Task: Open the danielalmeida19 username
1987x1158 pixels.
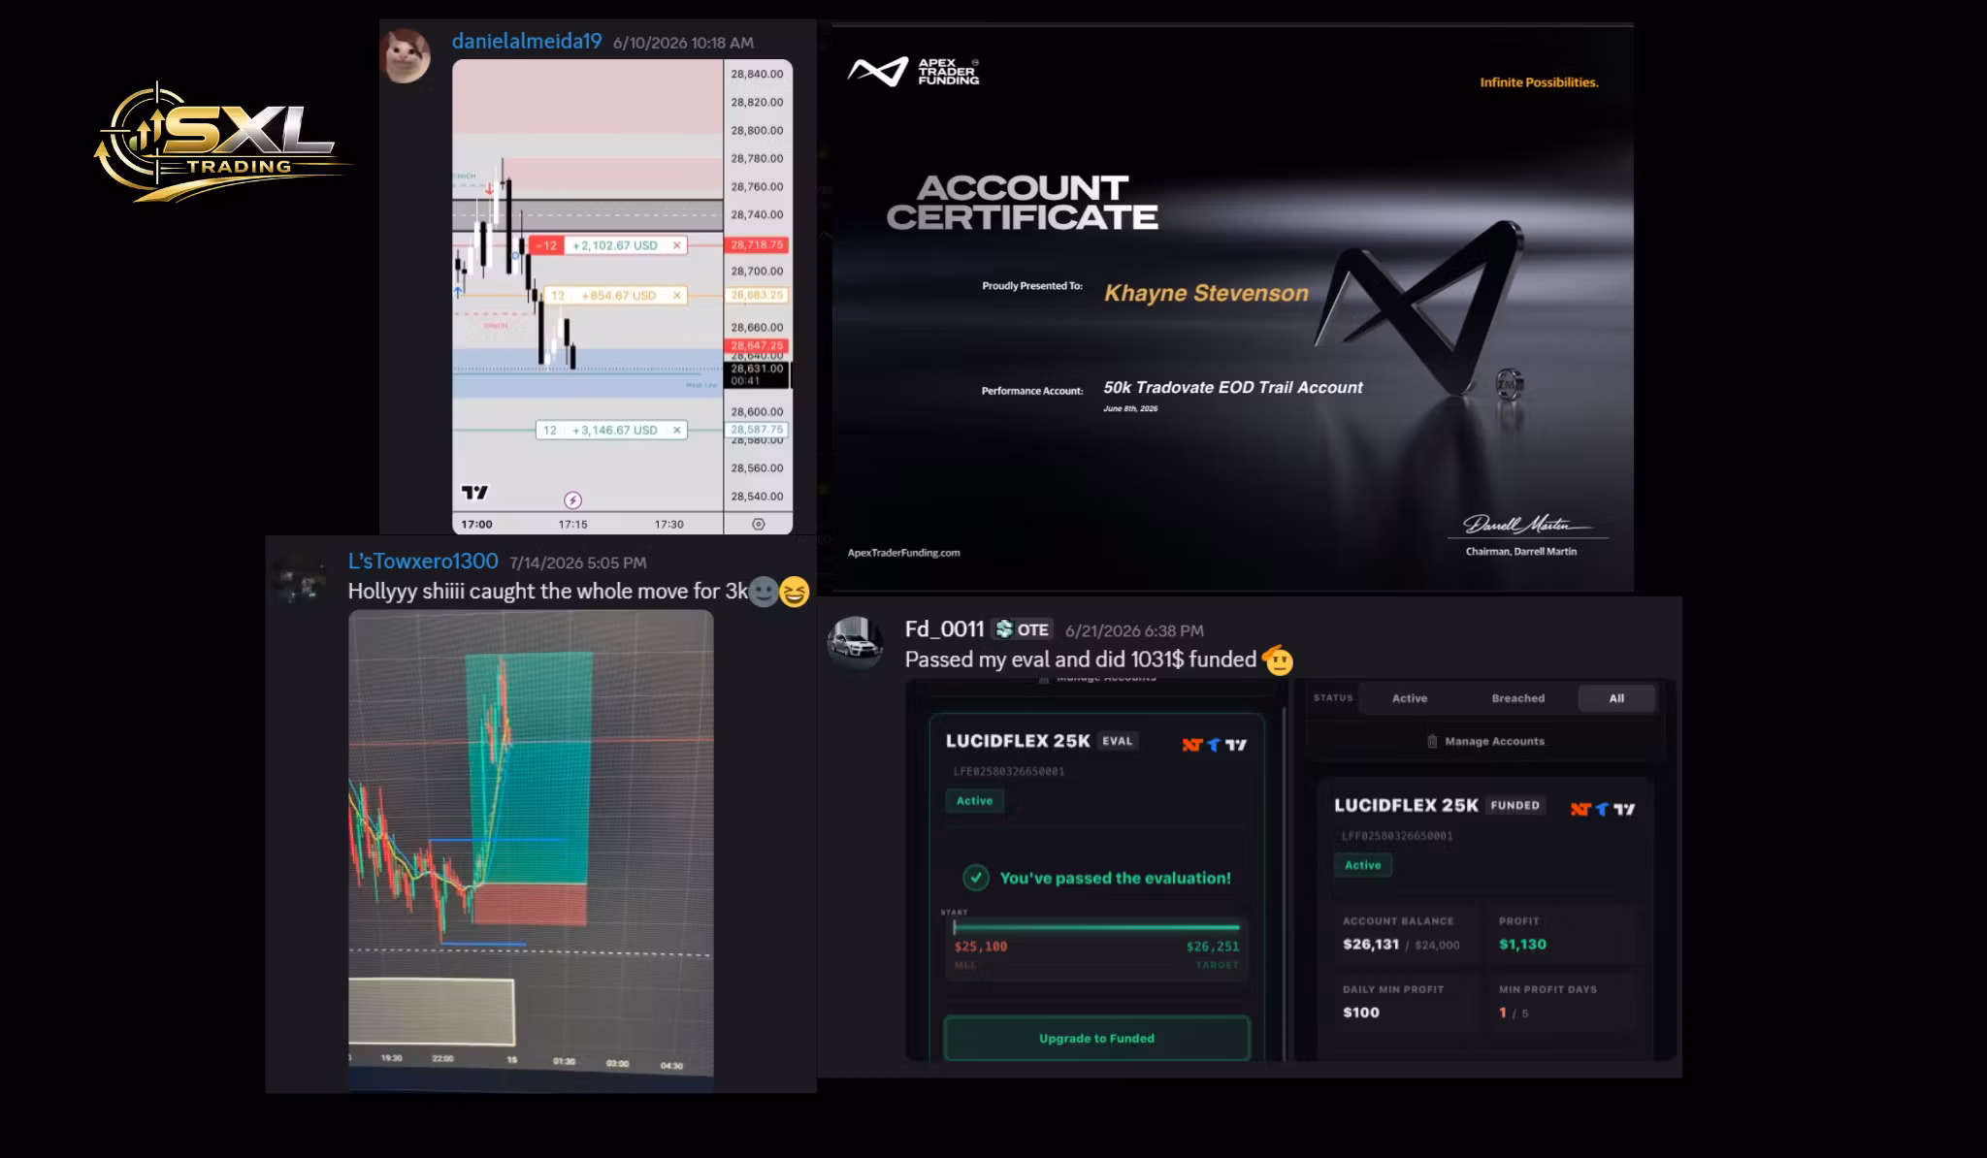Action: pos(526,42)
